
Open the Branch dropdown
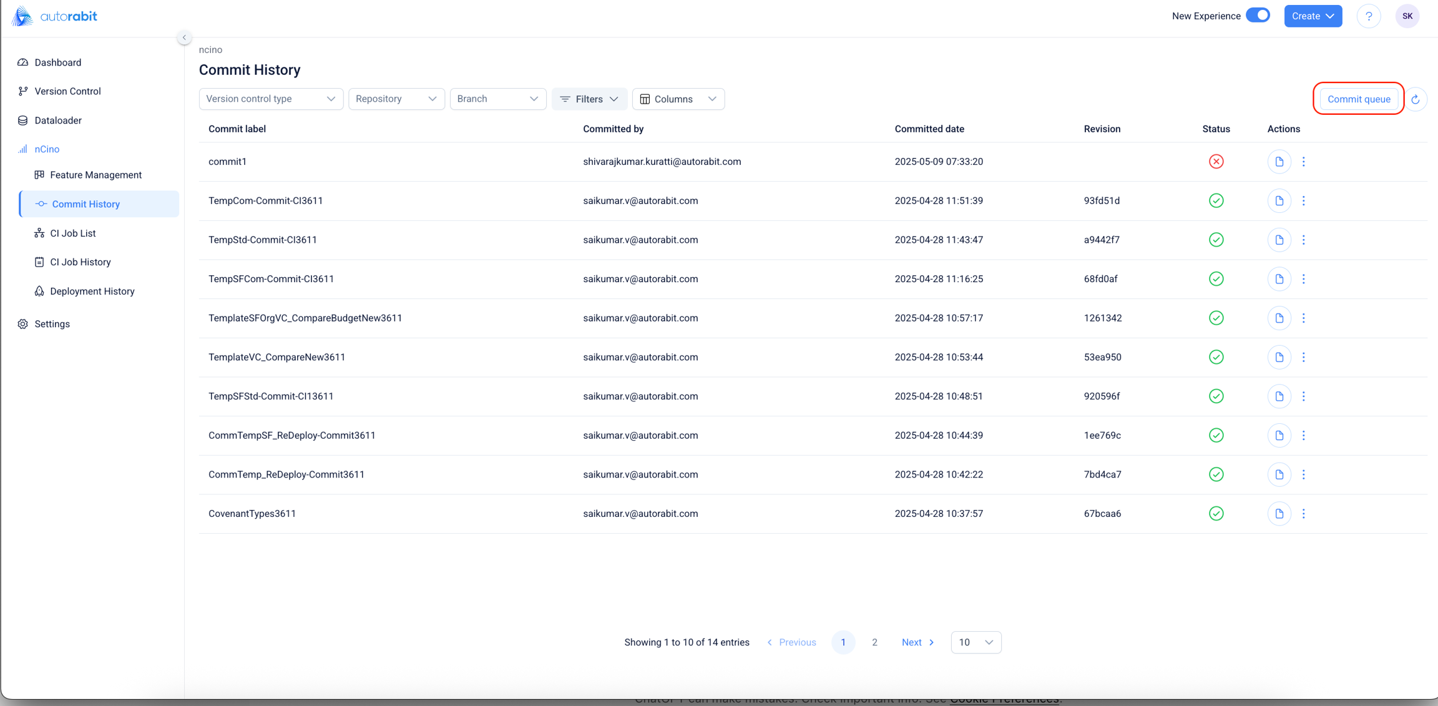point(497,99)
